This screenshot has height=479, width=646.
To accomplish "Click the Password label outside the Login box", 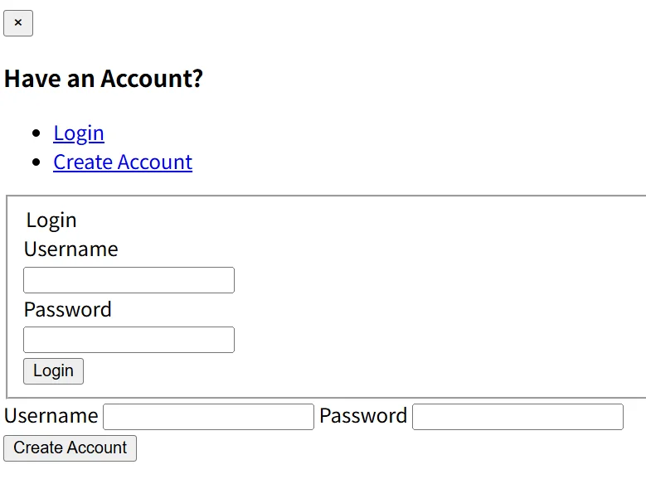I will (363, 416).
